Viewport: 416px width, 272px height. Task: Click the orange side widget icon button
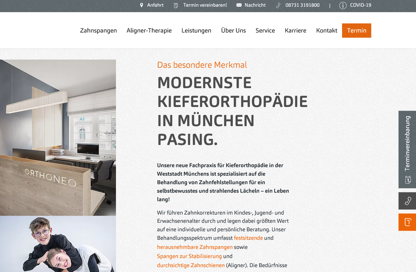(x=408, y=222)
